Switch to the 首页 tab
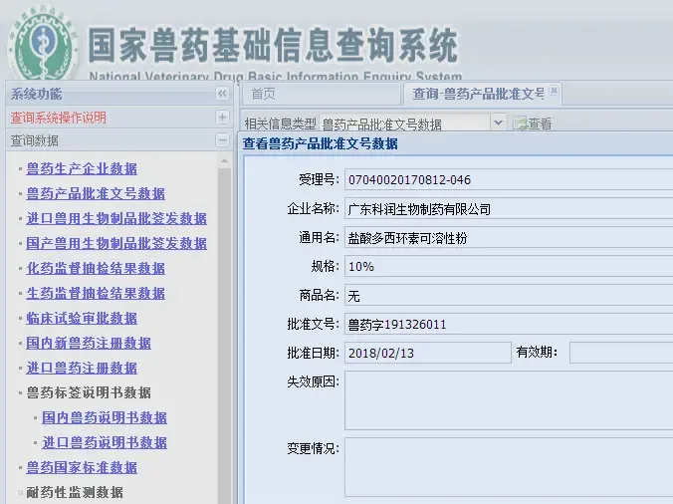 click(321, 94)
